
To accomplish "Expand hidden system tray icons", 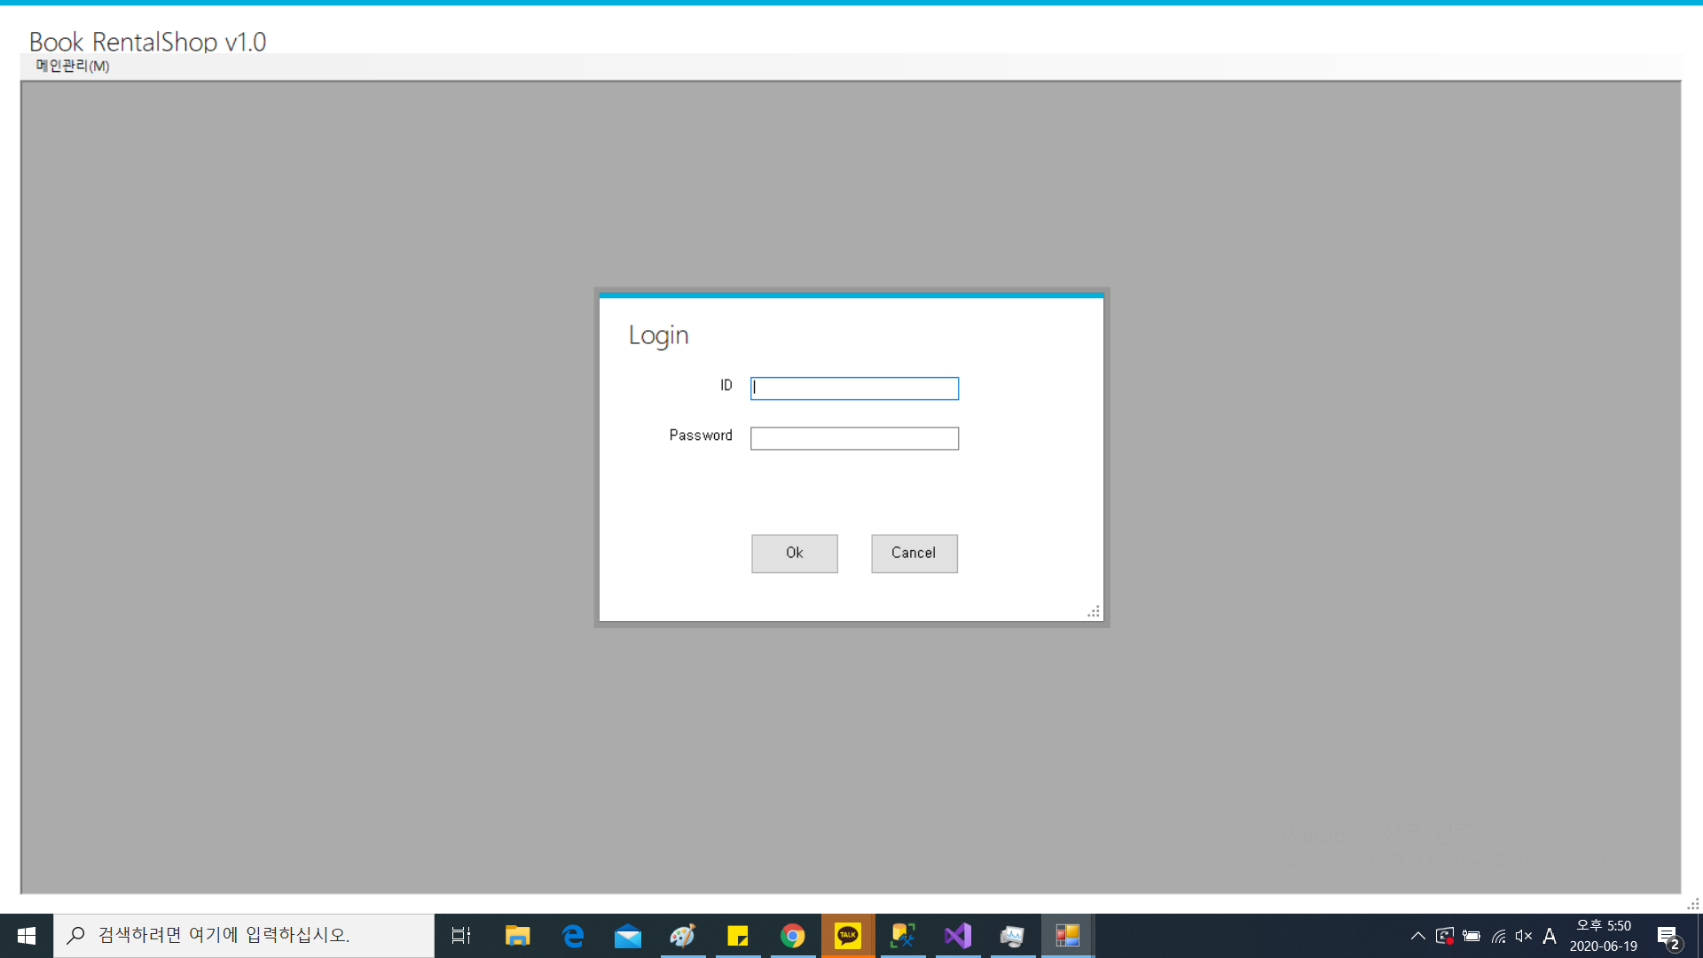I will pyautogui.click(x=1417, y=936).
